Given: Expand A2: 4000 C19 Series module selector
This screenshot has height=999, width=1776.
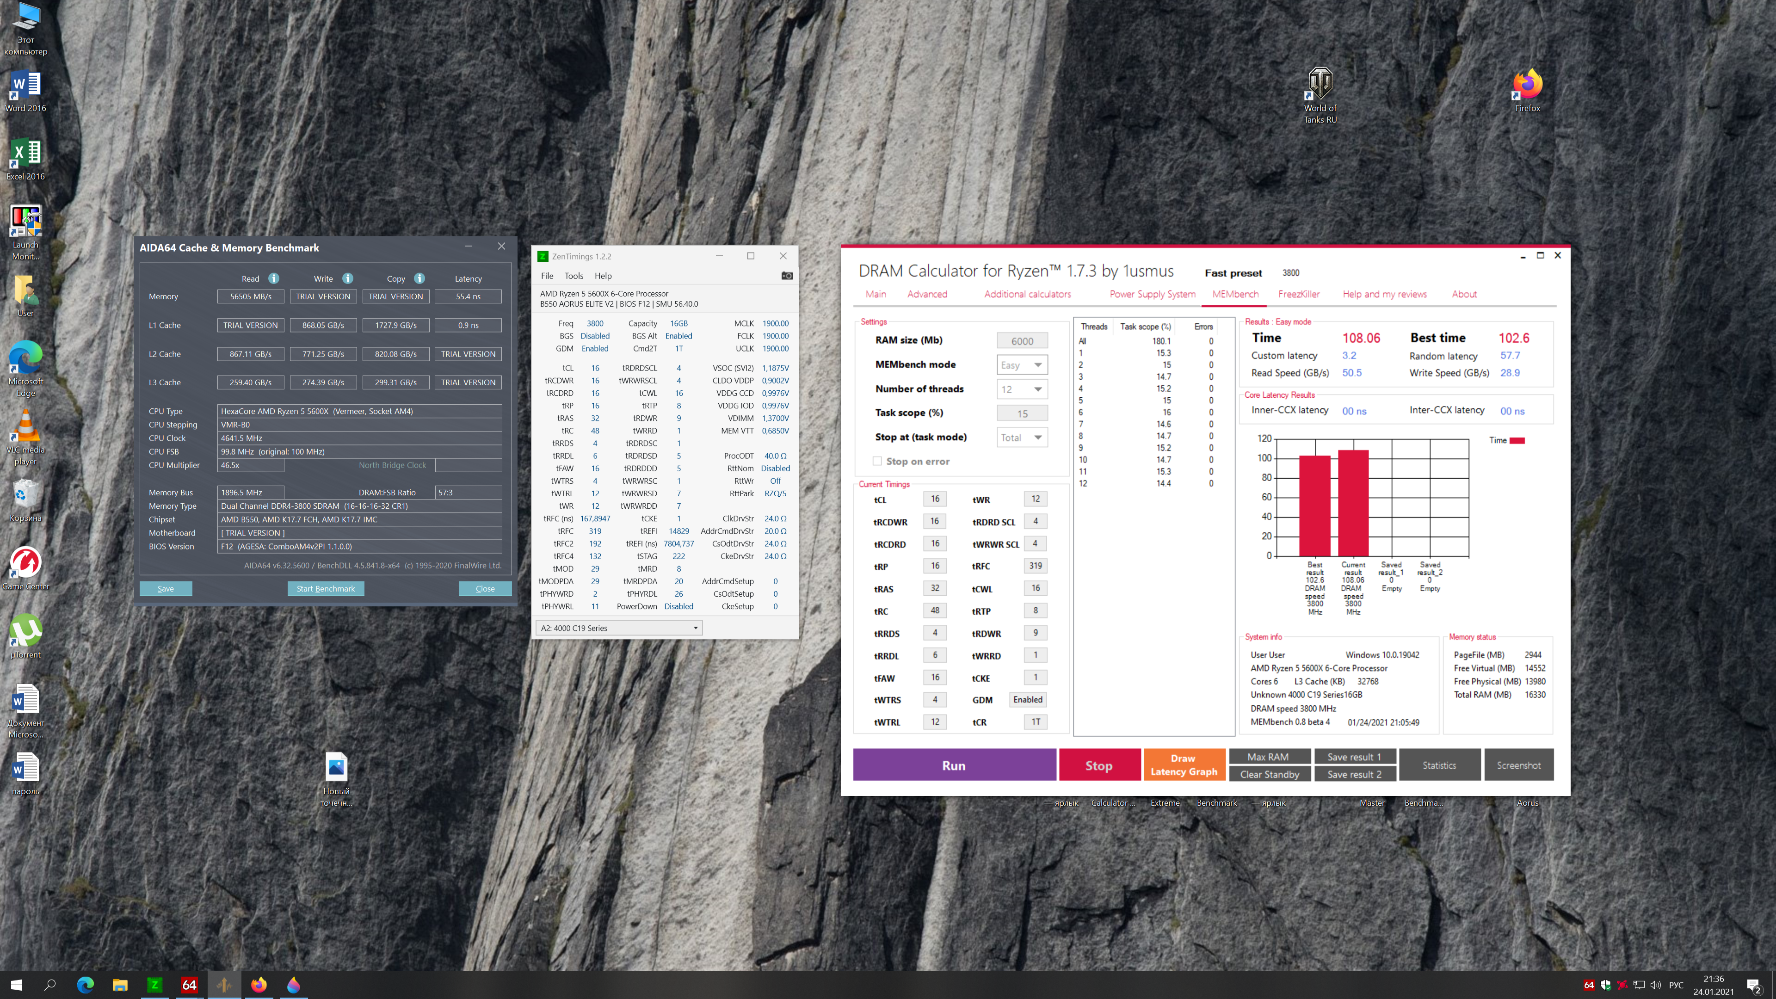Looking at the screenshot, I should (618, 628).
